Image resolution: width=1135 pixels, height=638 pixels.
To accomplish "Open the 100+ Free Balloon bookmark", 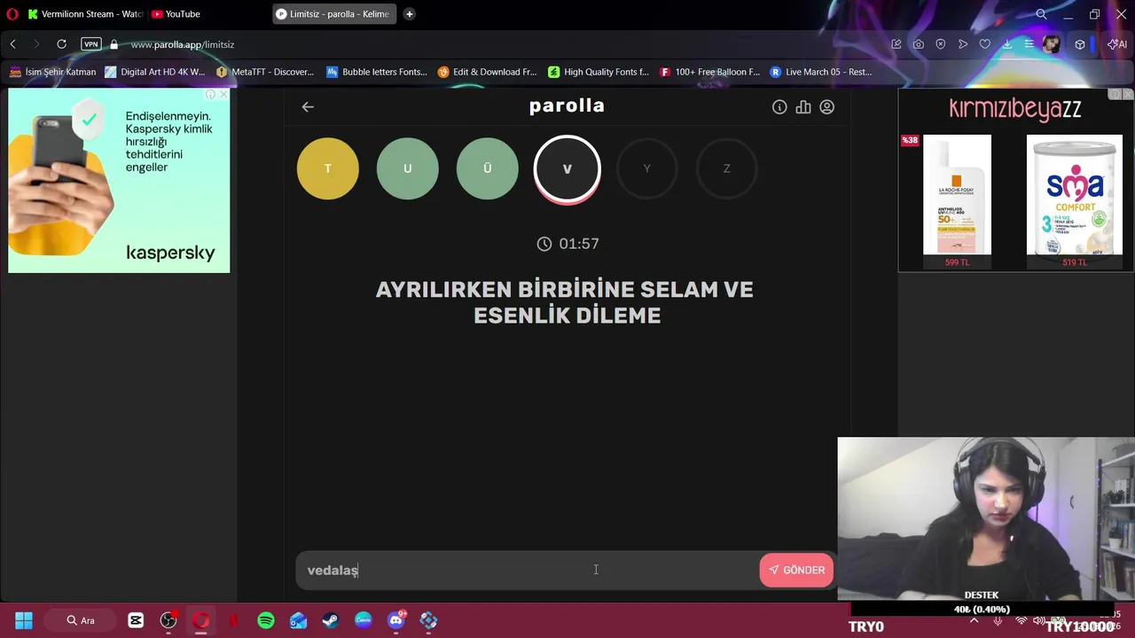I will point(709,72).
